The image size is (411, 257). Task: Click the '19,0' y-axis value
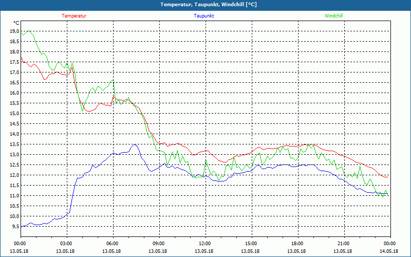point(15,31)
